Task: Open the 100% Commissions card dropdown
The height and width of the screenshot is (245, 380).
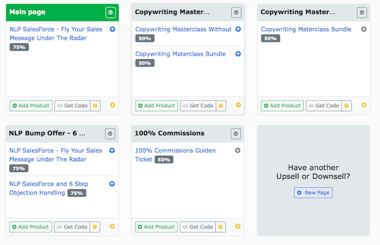Action: click(x=236, y=134)
